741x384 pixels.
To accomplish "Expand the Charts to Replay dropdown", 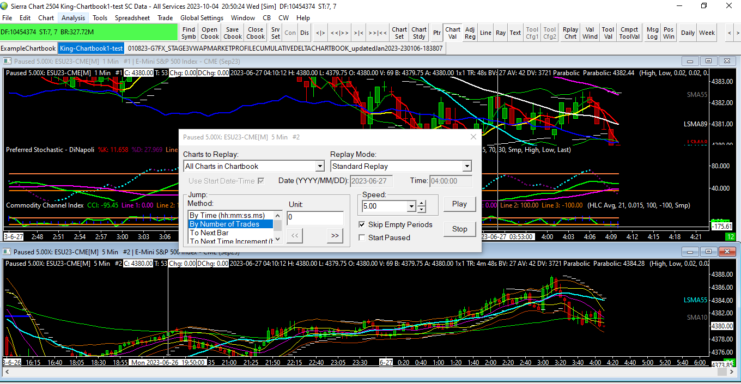I will pos(320,166).
